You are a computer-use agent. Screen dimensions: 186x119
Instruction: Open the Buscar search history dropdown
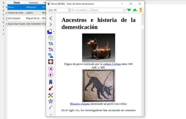[x=124, y=10]
